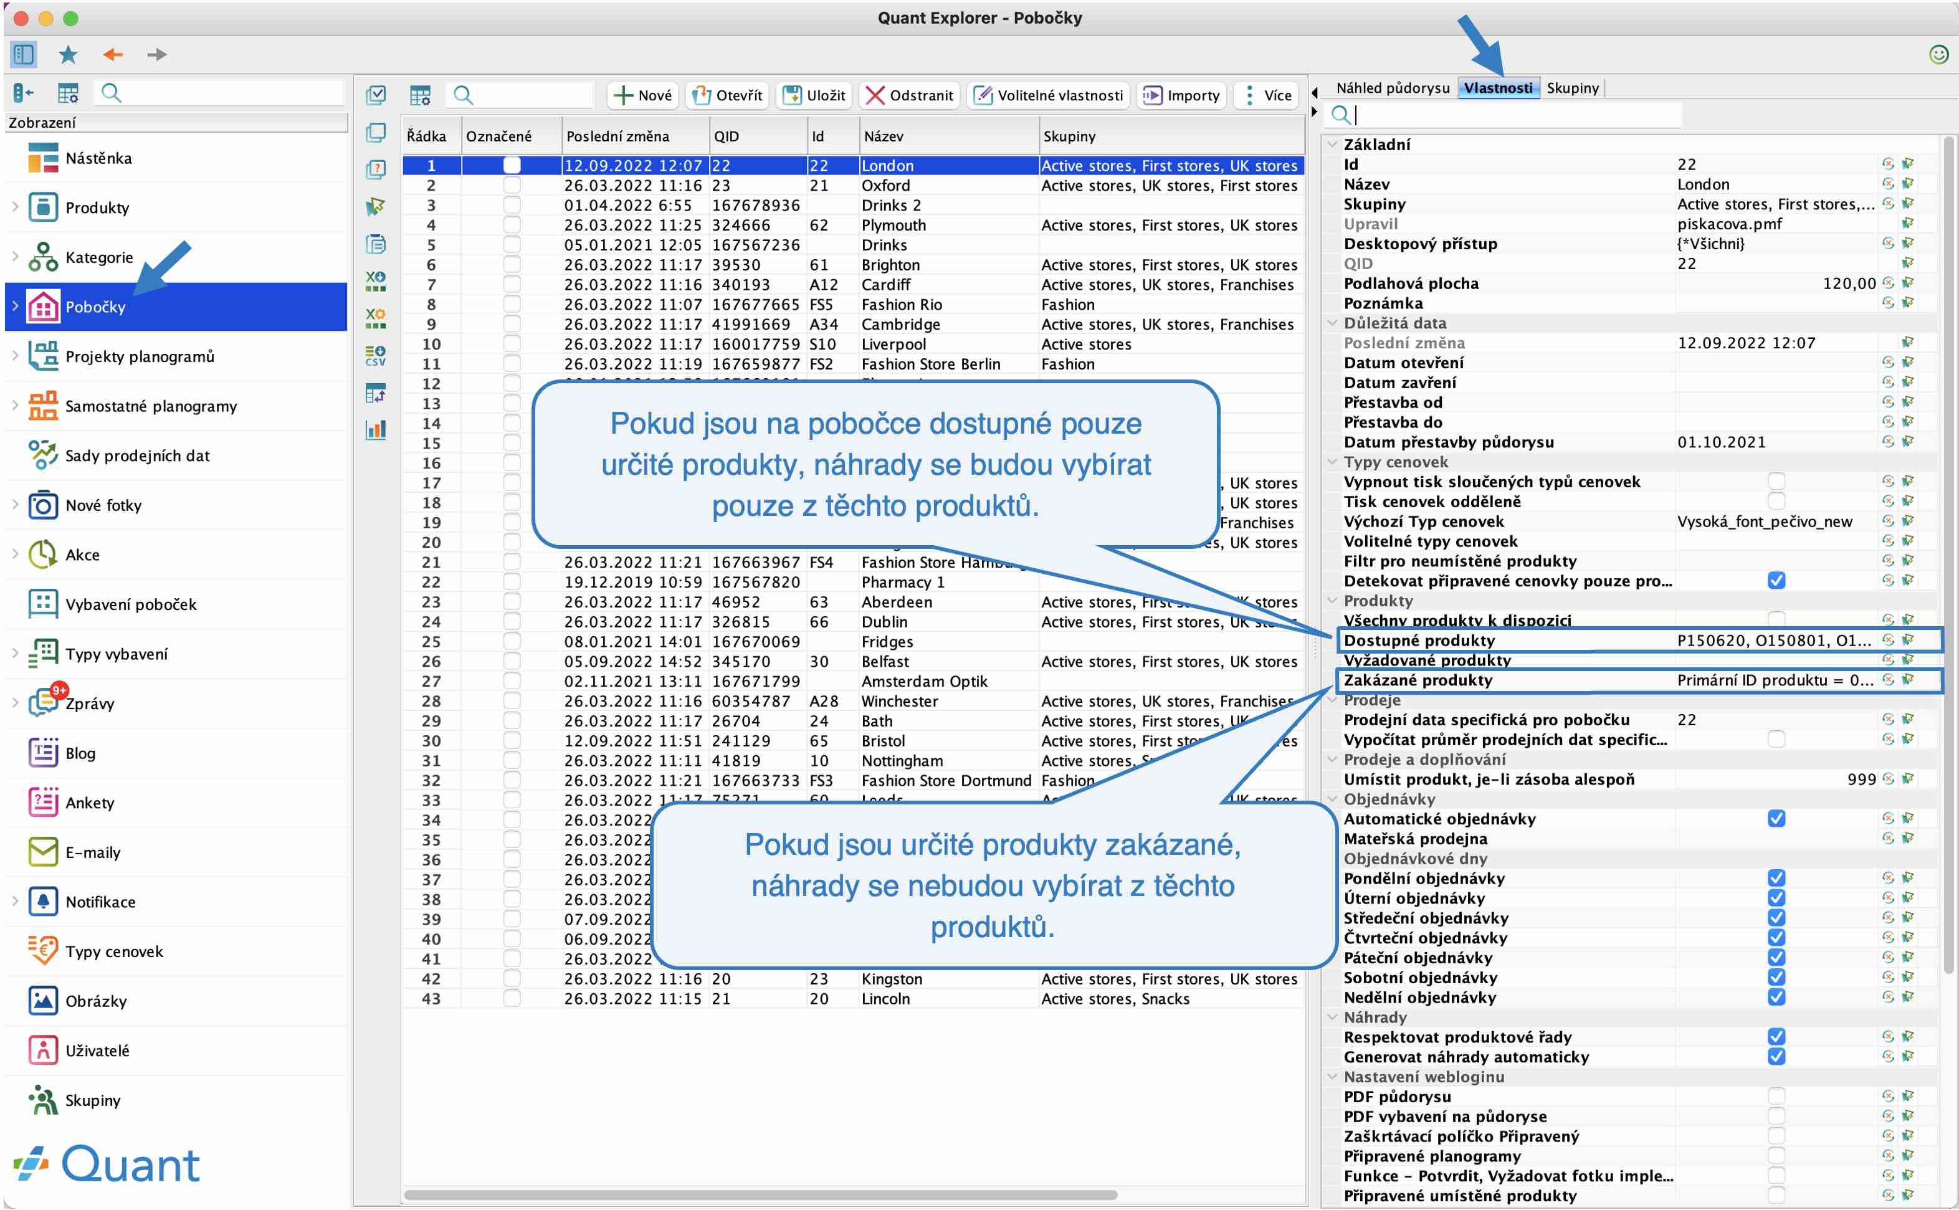The image size is (1959, 1210).
Task: Expand the Produkty tree node arrow
Action: (15, 206)
